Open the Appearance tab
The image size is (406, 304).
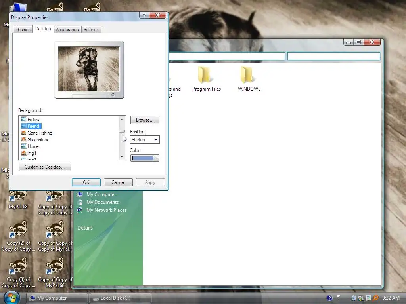67,29
